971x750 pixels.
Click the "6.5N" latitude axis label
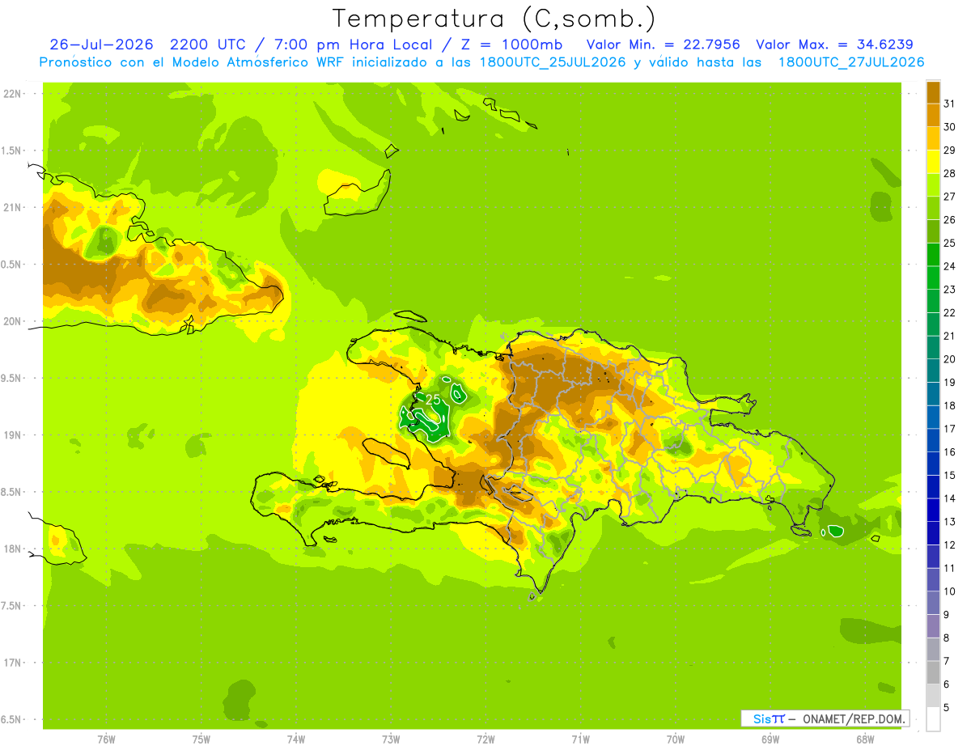point(11,720)
